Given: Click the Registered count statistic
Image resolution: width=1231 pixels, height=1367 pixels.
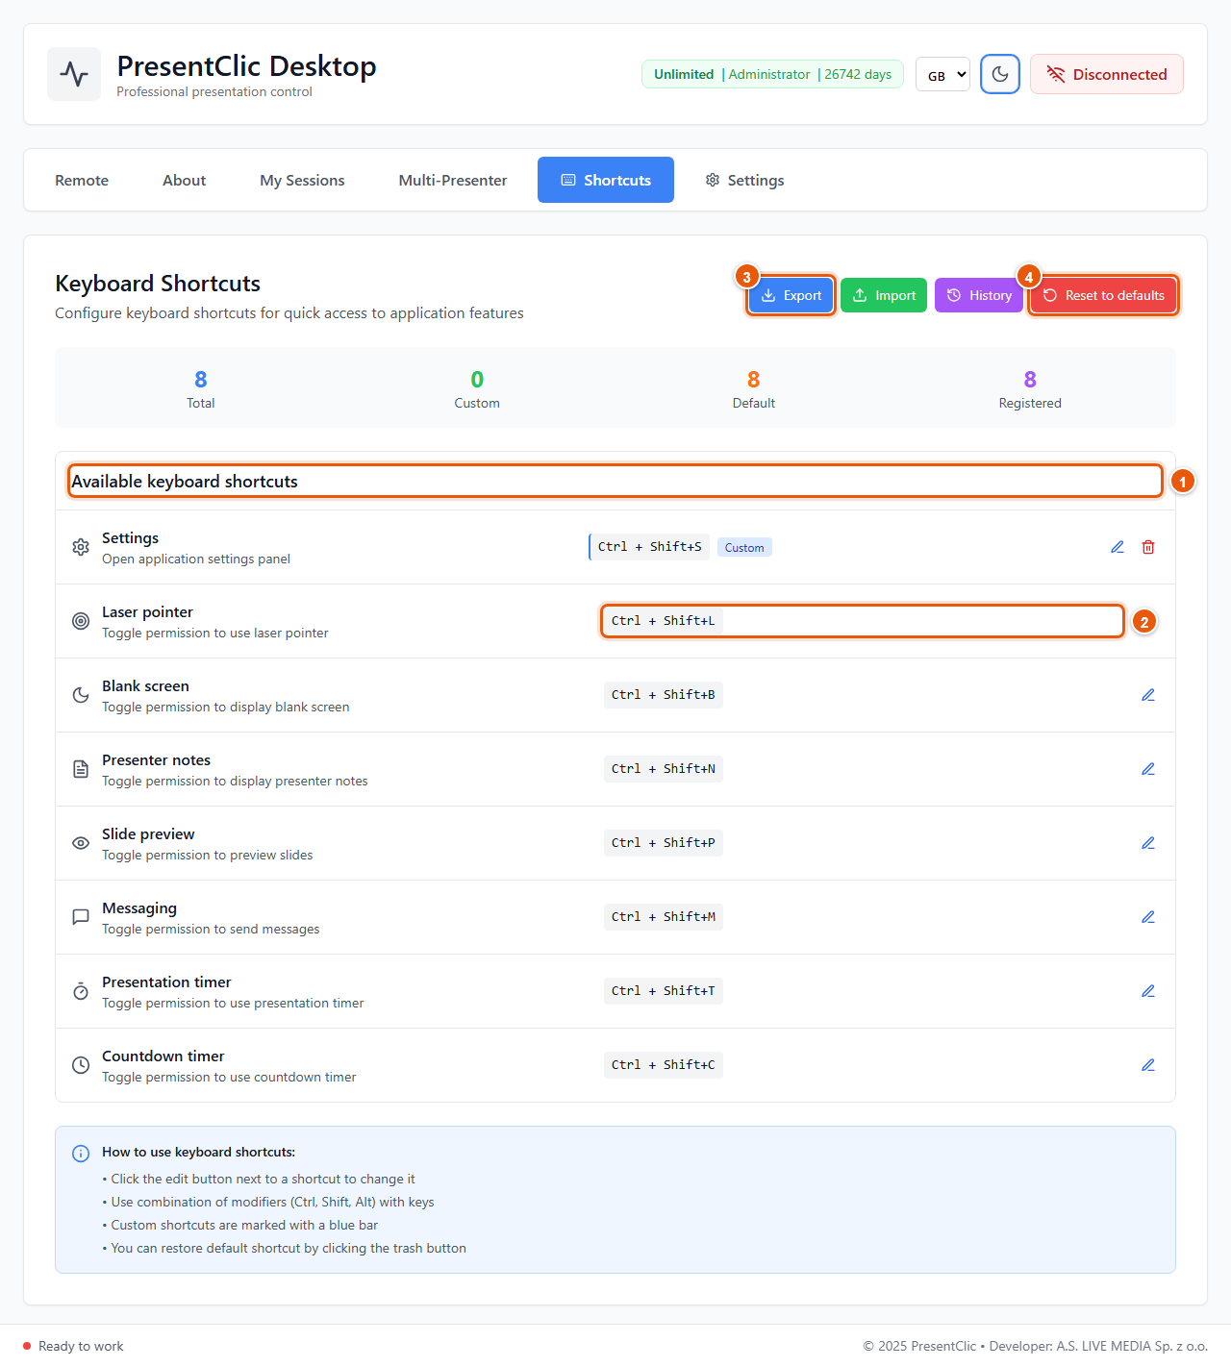Looking at the screenshot, I should tap(1030, 389).
